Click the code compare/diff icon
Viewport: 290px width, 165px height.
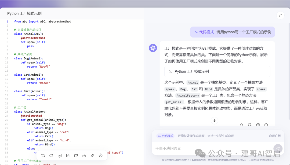68,155
